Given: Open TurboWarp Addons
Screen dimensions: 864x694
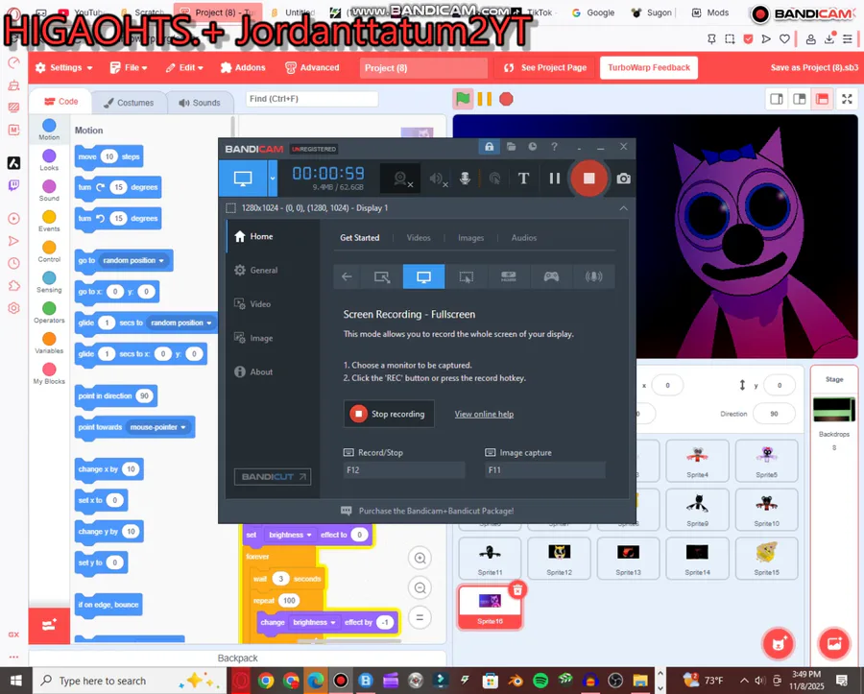Looking at the screenshot, I should [243, 68].
